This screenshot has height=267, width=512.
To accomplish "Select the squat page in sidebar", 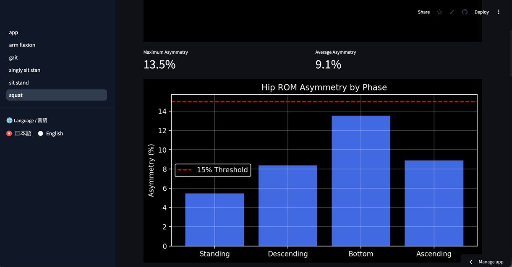I will pos(57,95).
